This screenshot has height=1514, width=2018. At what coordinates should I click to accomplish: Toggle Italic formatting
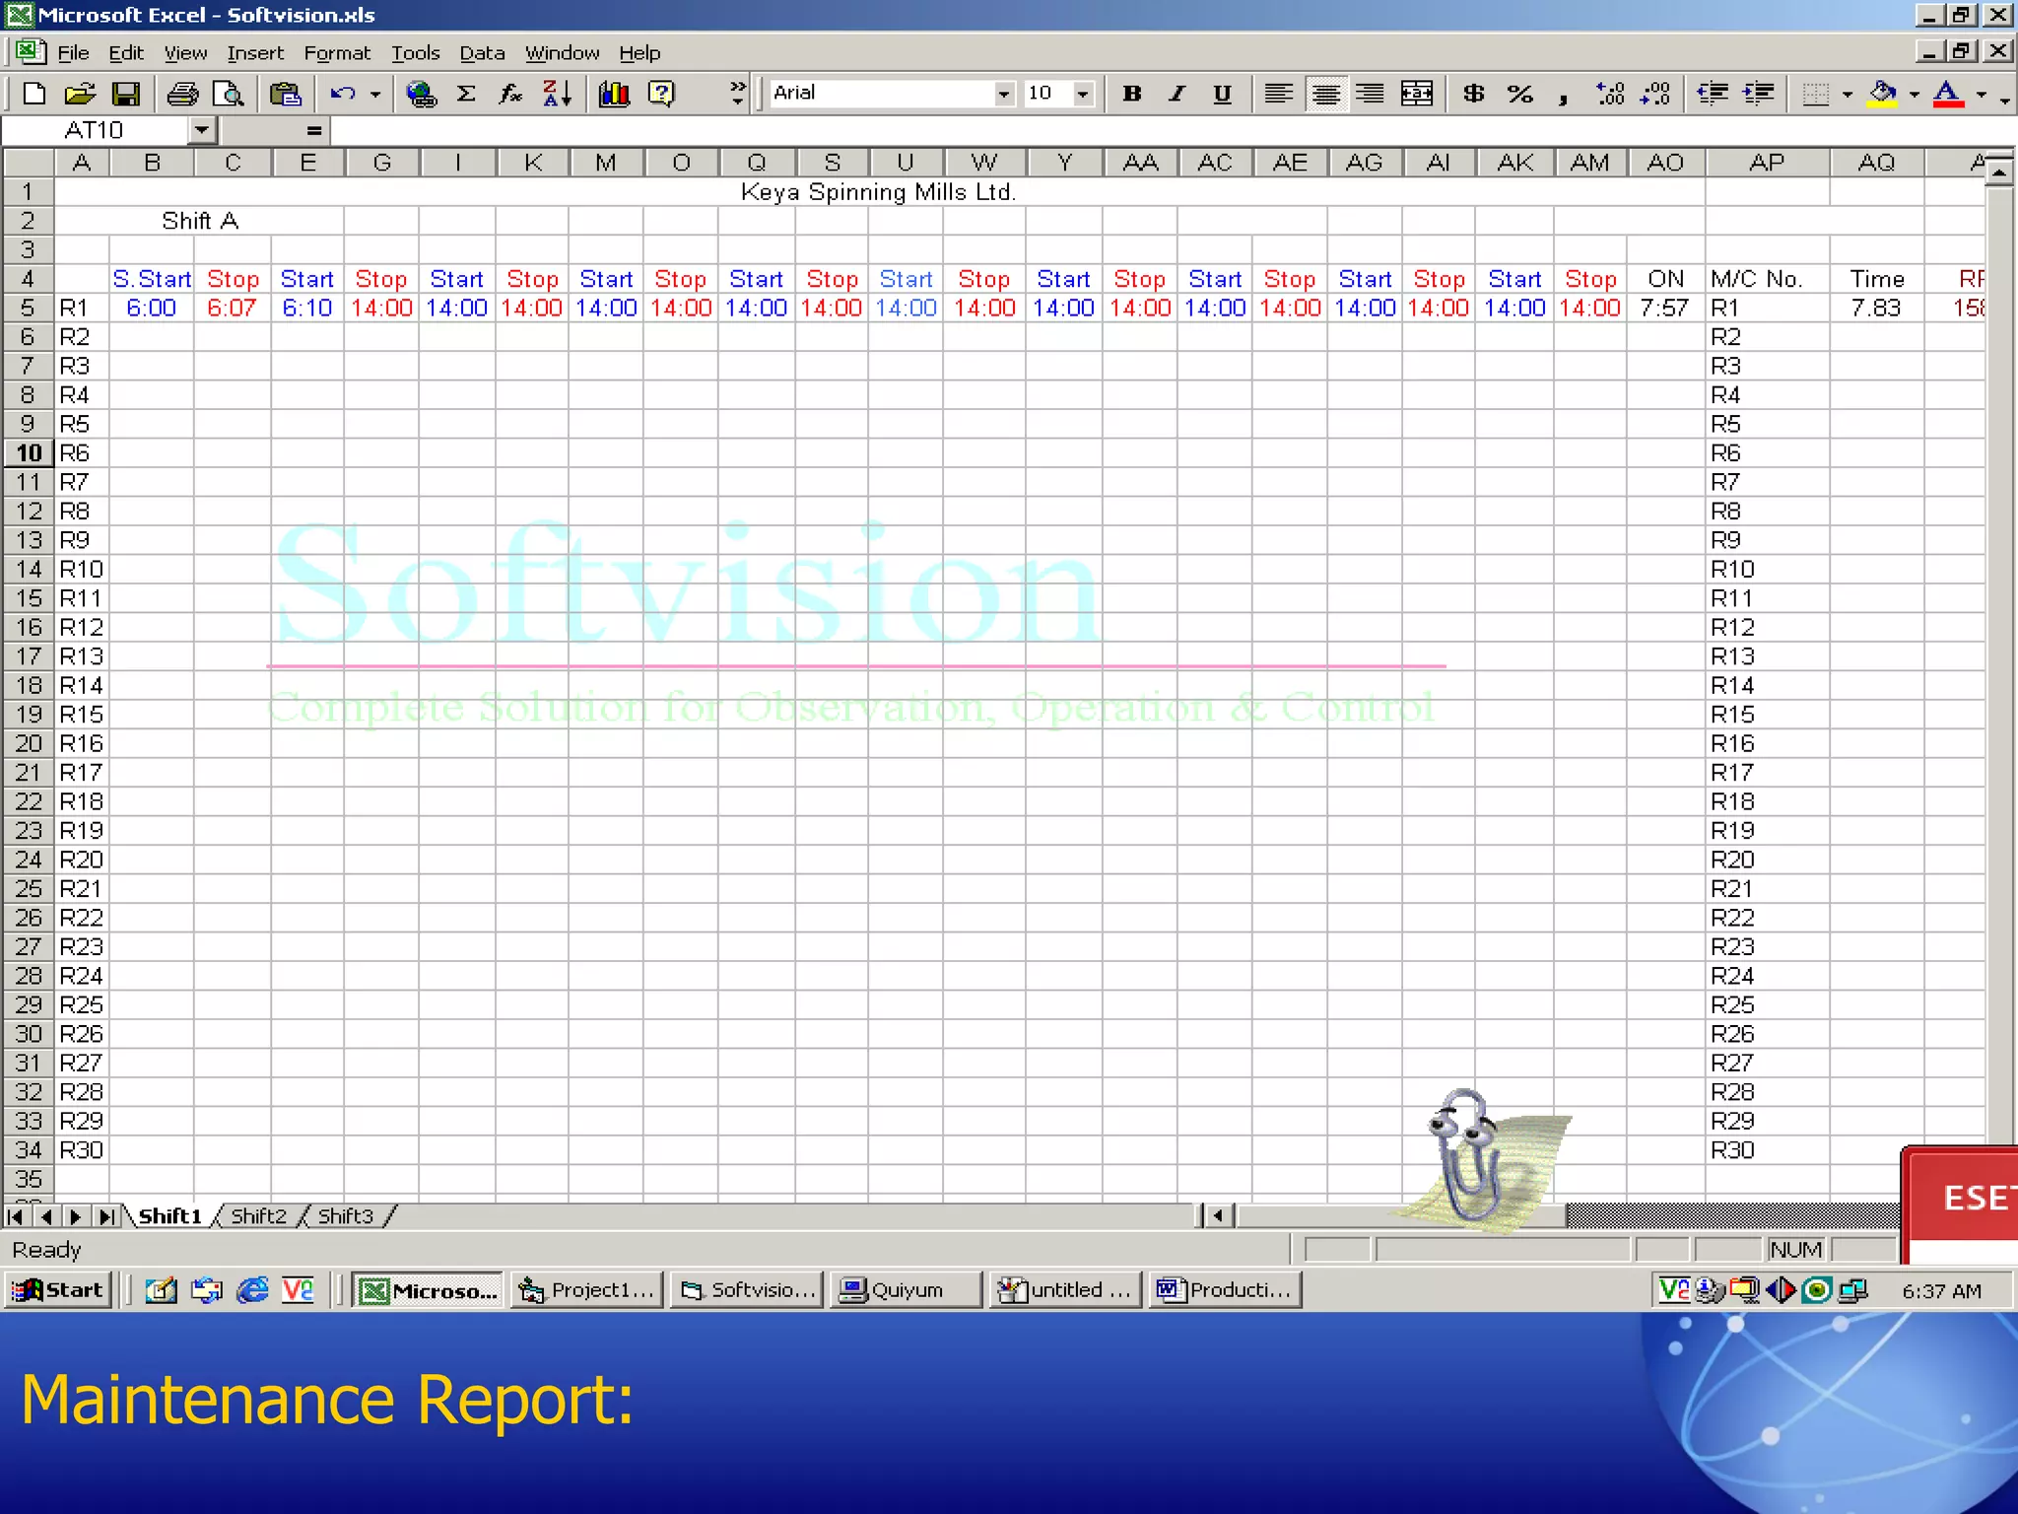[1177, 94]
